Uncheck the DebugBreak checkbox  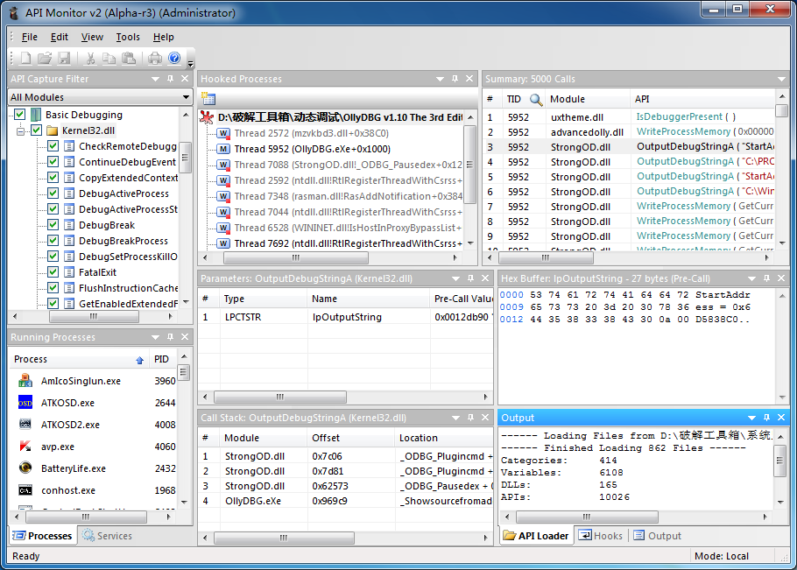pyautogui.click(x=53, y=224)
